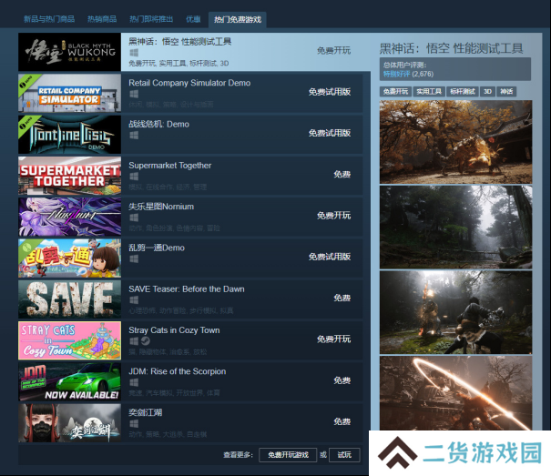Screen dimensions: 551x476
Task: Open the 奕剑江湖 capsule image
Action: tap(69, 423)
